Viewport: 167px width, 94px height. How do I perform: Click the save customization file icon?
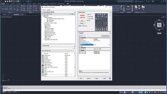pyautogui.click(x=72, y=14)
